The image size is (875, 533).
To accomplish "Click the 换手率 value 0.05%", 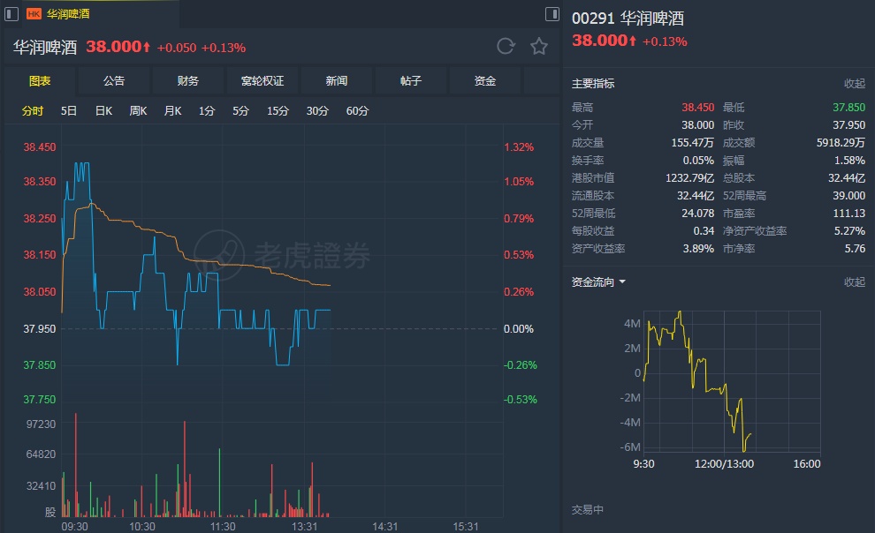I will coord(698,161).
